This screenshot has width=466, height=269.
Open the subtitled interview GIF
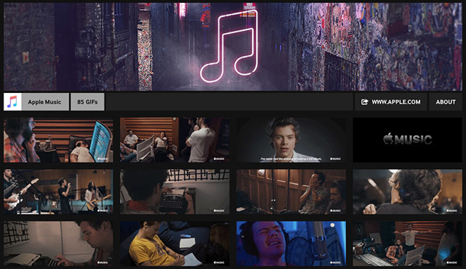pos(291,140)
